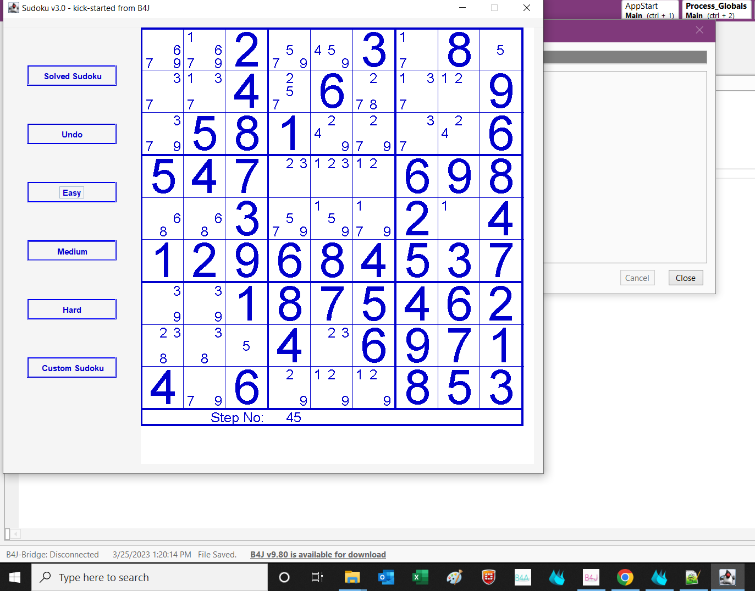Switch to B4A from the taskbar
The image size is (755, 591).
point(522,577)
